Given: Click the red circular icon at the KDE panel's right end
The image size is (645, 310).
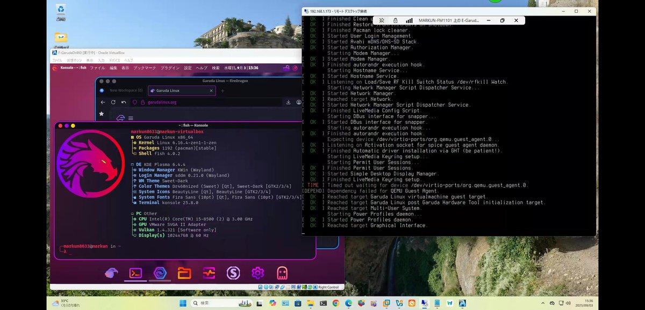Looking at the screenshot, I should 295,68.
